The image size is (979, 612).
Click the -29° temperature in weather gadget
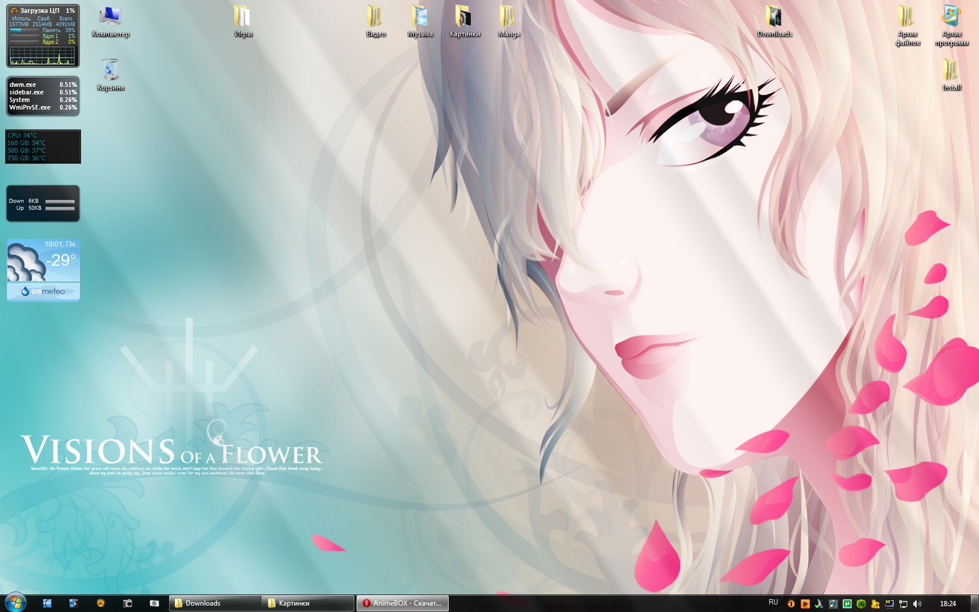point(61,261)
